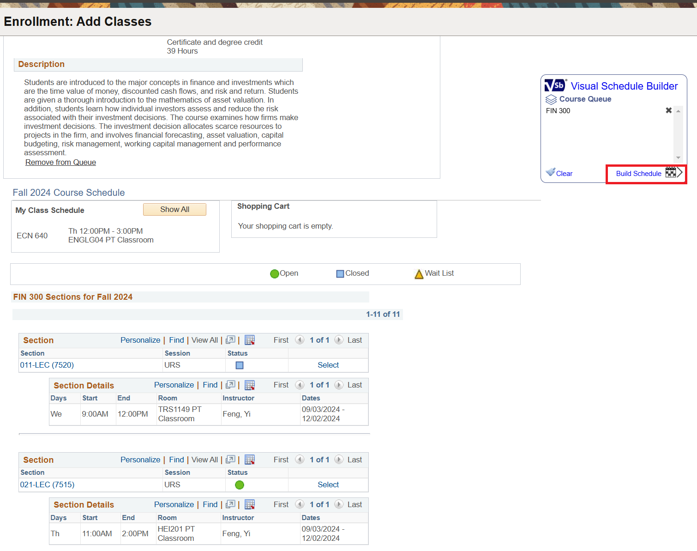Personalize the first Section Details table
The width and height of the screenshot is (697, 551).
point(174,385)
